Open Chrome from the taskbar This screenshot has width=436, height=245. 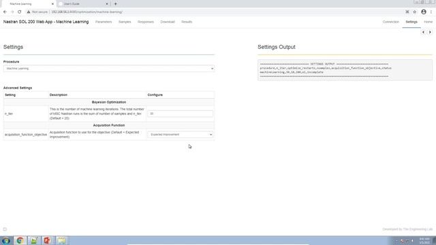[20, 240]
